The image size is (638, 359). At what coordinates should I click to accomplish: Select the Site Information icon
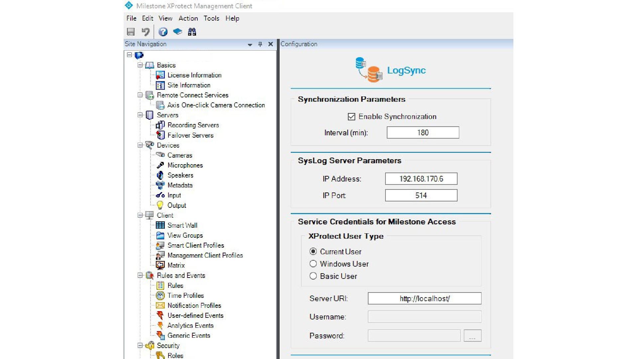click(x=160, y=85)
